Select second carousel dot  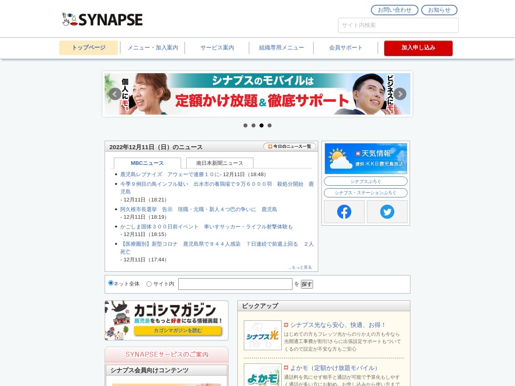[x=253, y=125]
